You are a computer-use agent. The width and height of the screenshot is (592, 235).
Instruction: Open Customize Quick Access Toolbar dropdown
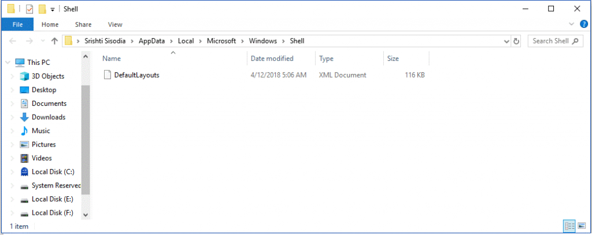point(53,9)
